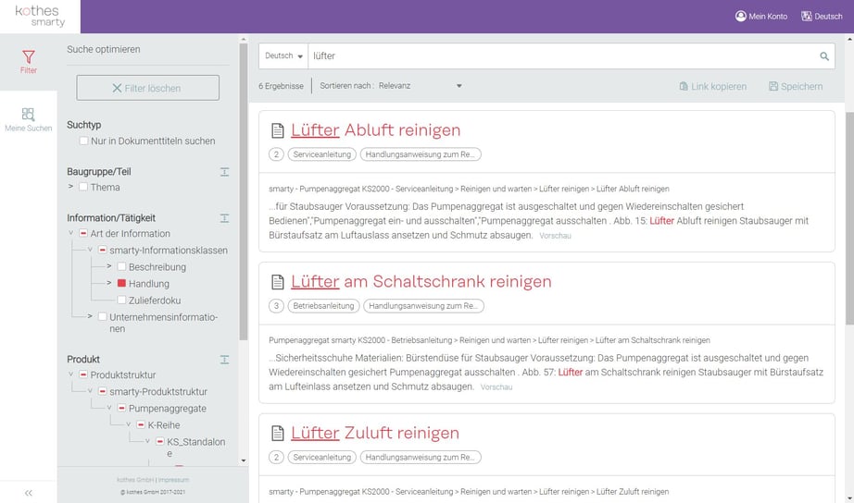This screenshot has height=503, width=854.
Task: Collapse smarty-Produktstruktur node
Action: click(x=90, y=391)
